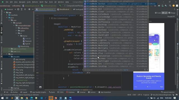Open Gradle side tool window

[x=178, y=12]
